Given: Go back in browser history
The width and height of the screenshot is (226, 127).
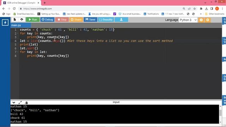Looking at the screenshot, I should coord(4,8).
